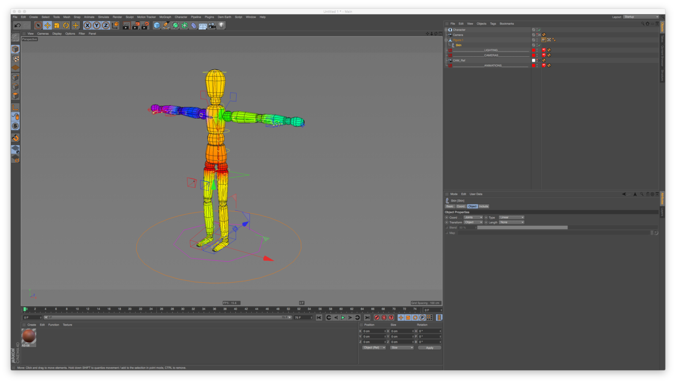
Task: Render the active view with the clapboard icon
Action: 126,25
